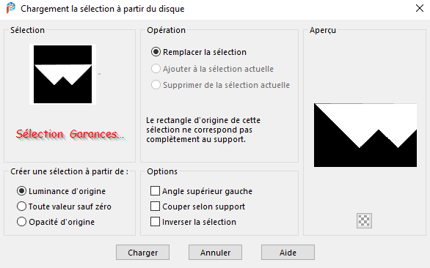Screen dimensions: 430x268
Task: Click the red Sélection Garances name label
Action: click(x=70, y=135)
